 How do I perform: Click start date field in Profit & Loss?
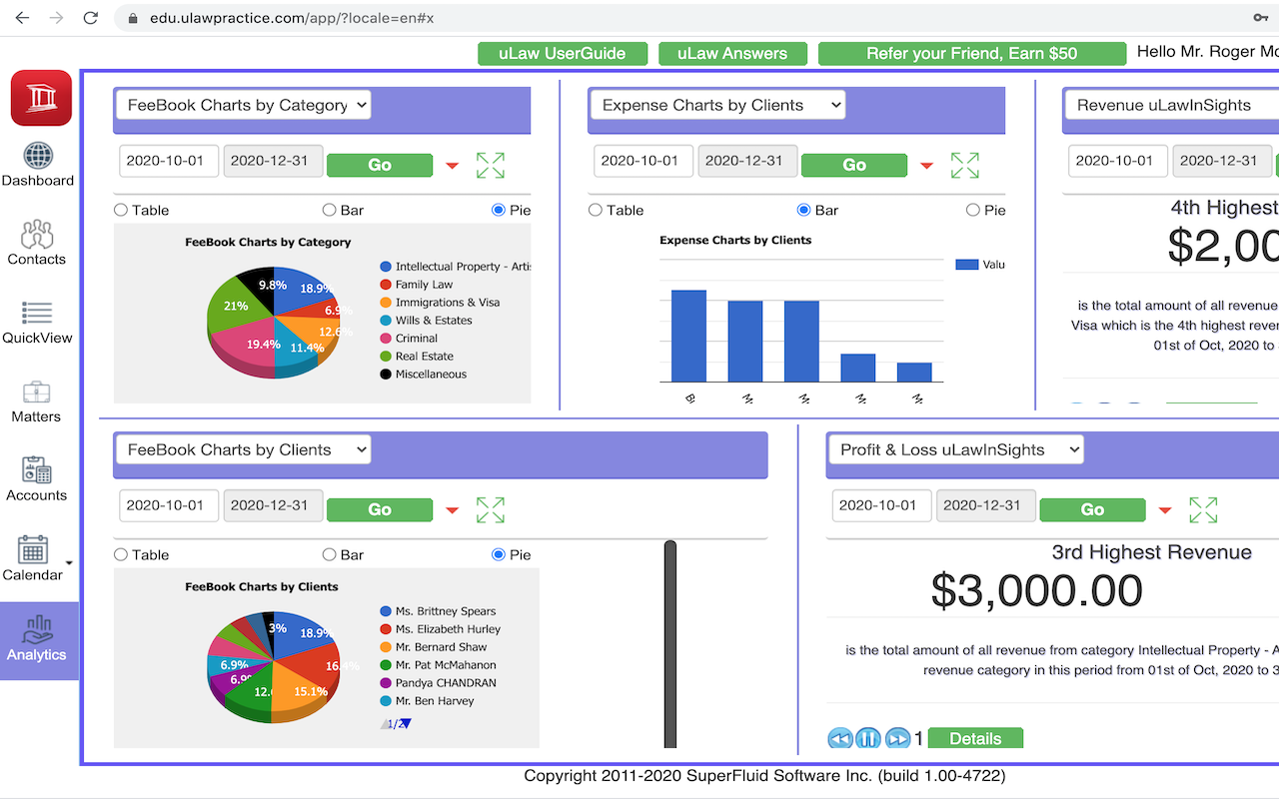881,505
